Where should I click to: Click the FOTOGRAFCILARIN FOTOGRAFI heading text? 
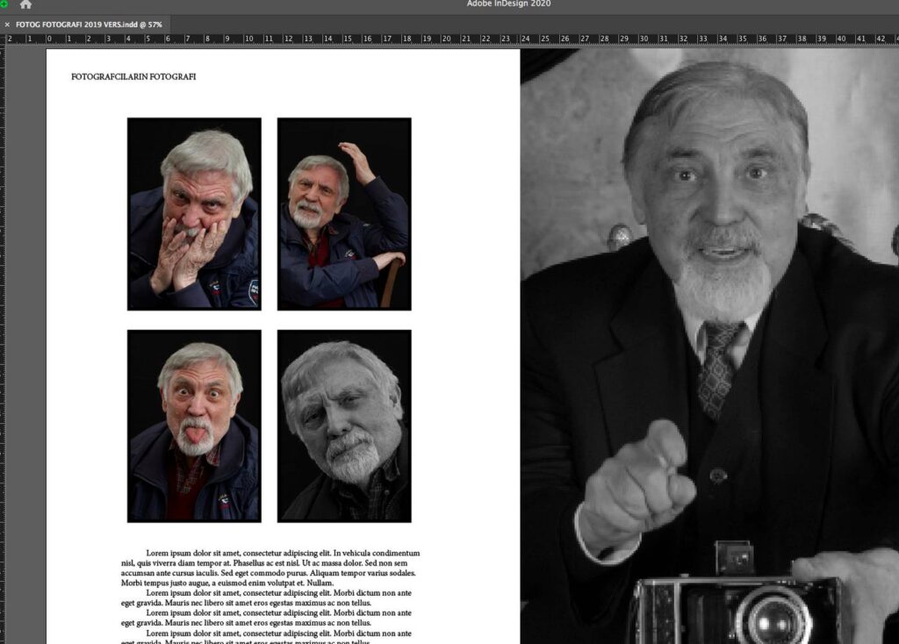(133, 77)
